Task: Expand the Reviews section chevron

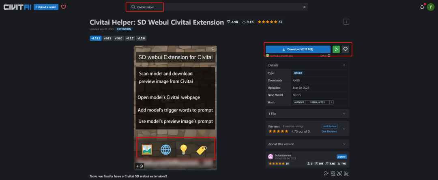Action: tap(344, 129)
